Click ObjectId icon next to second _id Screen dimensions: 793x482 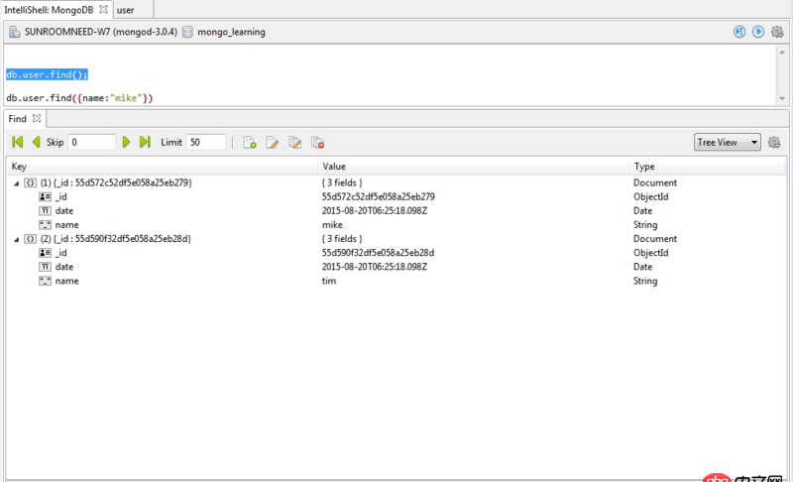coord(45,253)
